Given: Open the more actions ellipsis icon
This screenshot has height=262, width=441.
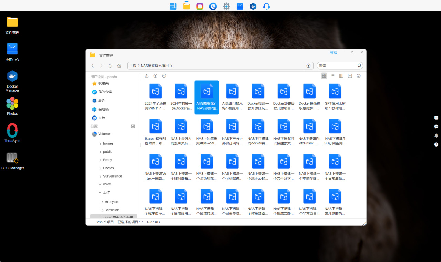Looking at the screenshot, I should pos(164,76).
